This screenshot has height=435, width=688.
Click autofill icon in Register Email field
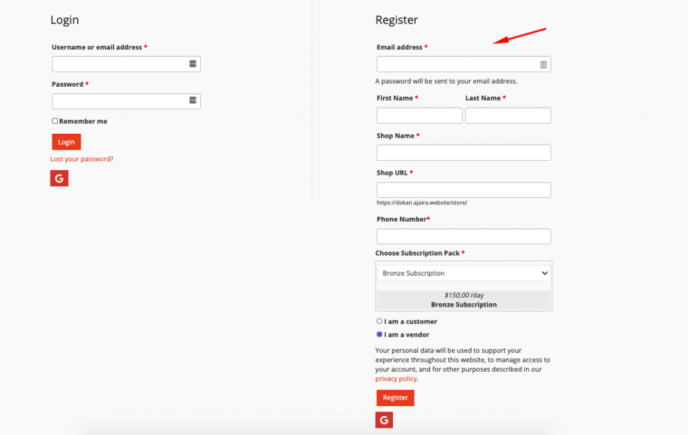coord(543,65)
